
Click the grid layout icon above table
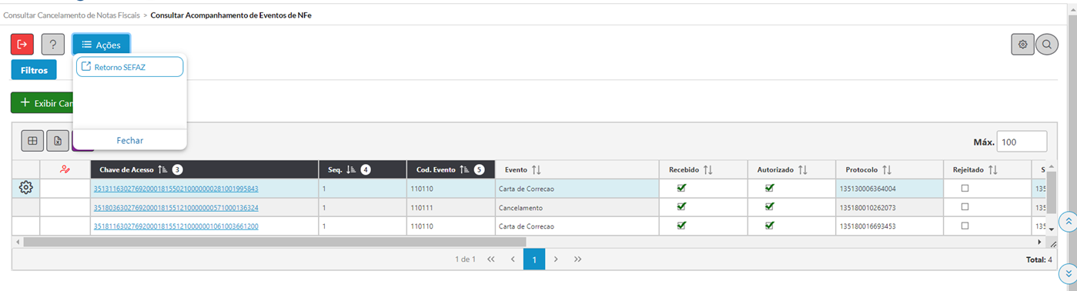(32, 141)
